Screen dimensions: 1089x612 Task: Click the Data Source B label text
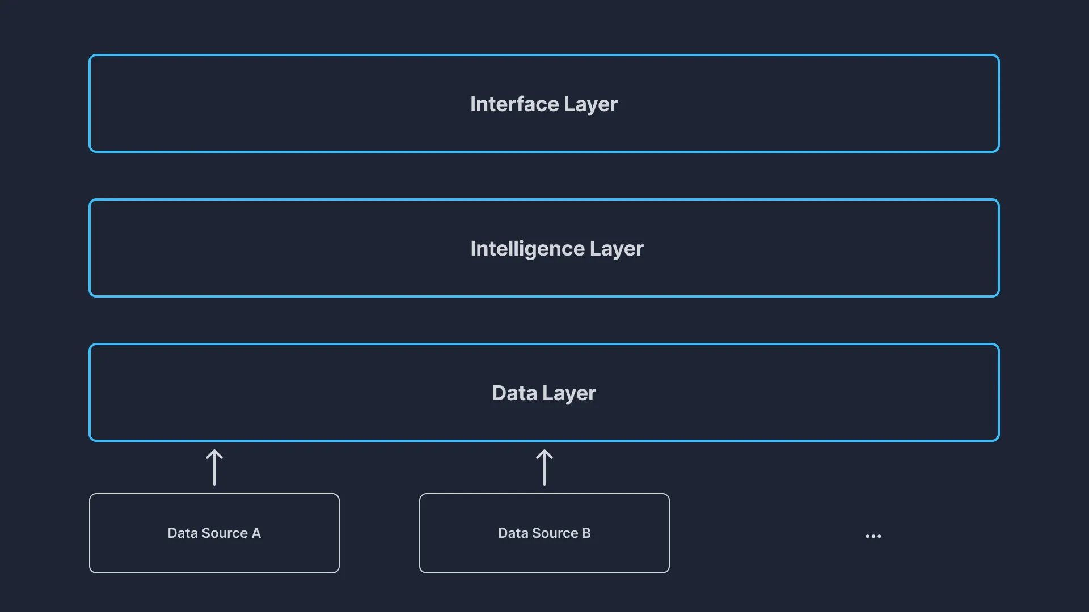click(x=544, y=533)
